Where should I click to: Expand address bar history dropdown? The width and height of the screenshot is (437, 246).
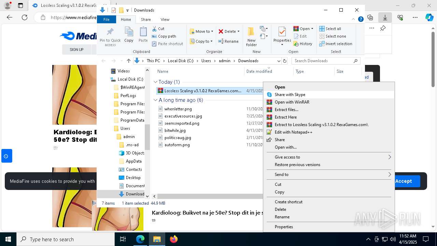click(279, 61)
